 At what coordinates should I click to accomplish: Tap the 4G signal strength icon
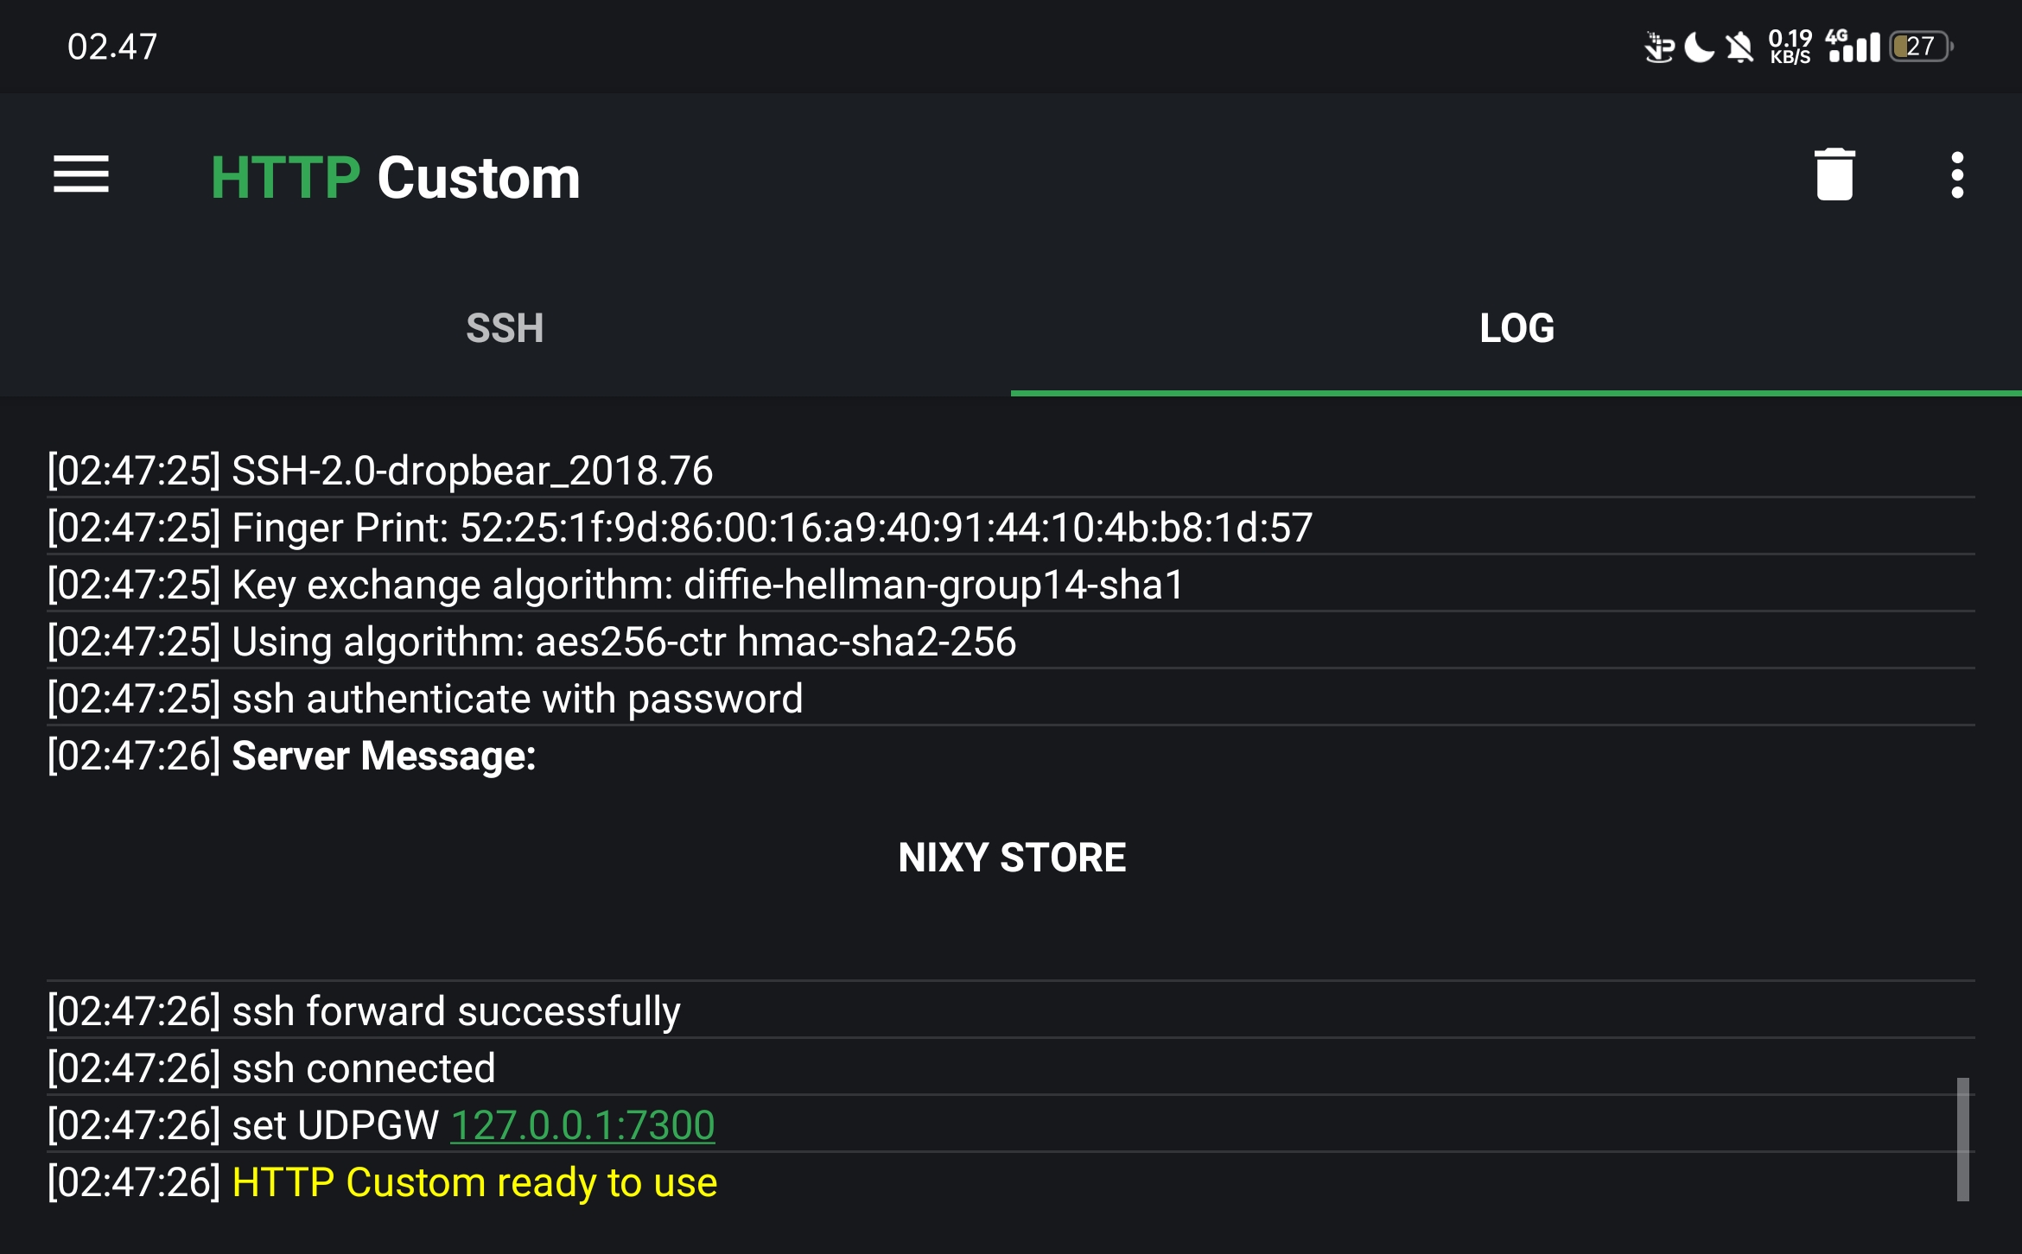(1853, 47)
